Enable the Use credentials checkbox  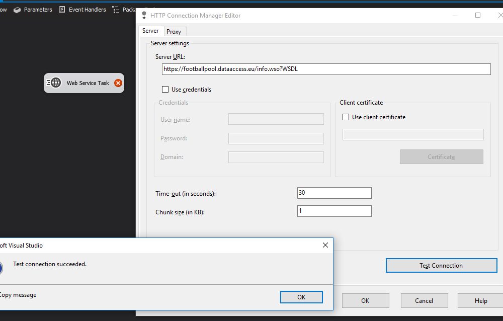pyautogui.click(x=165, y=89)
